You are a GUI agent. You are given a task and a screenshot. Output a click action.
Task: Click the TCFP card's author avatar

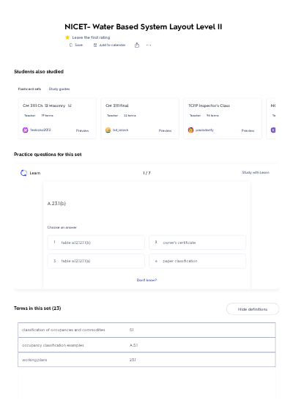[190, 130]
